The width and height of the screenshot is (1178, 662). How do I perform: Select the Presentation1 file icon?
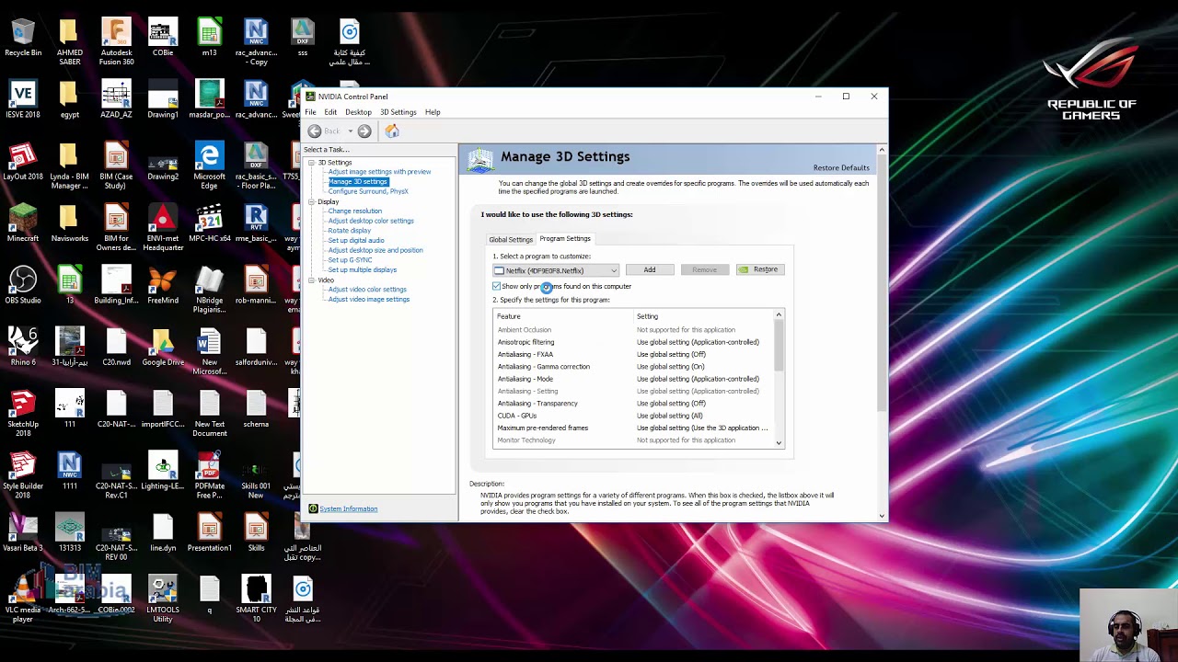tap(209, 532)
